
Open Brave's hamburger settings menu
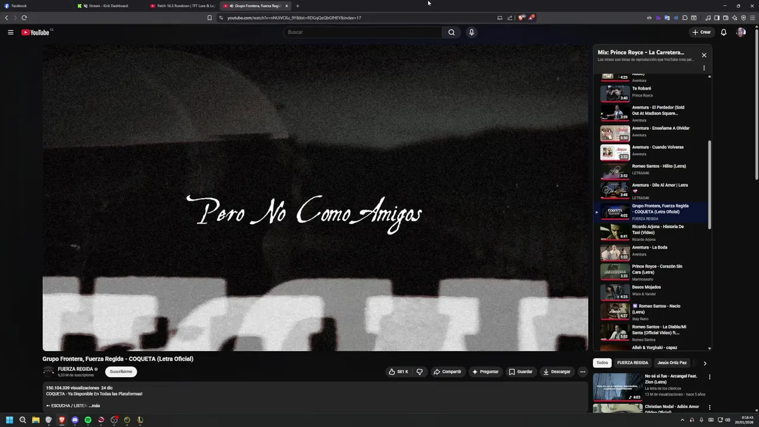click(x=752, y=18)
